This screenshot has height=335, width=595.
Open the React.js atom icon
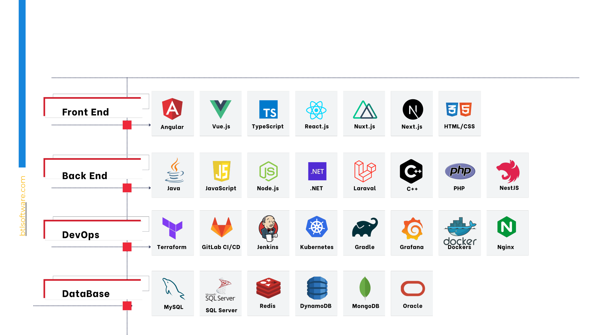pos(316,110)
